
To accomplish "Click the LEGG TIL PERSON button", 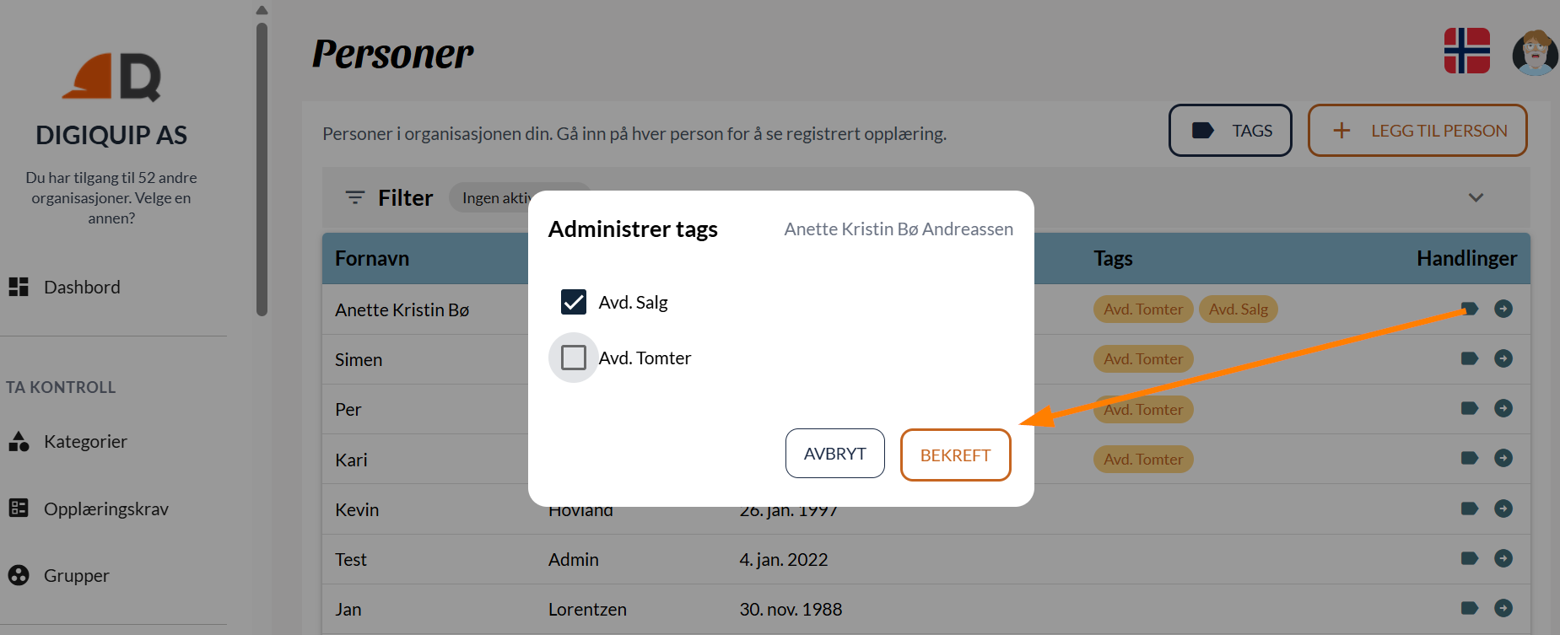I will pos(1417,130).
